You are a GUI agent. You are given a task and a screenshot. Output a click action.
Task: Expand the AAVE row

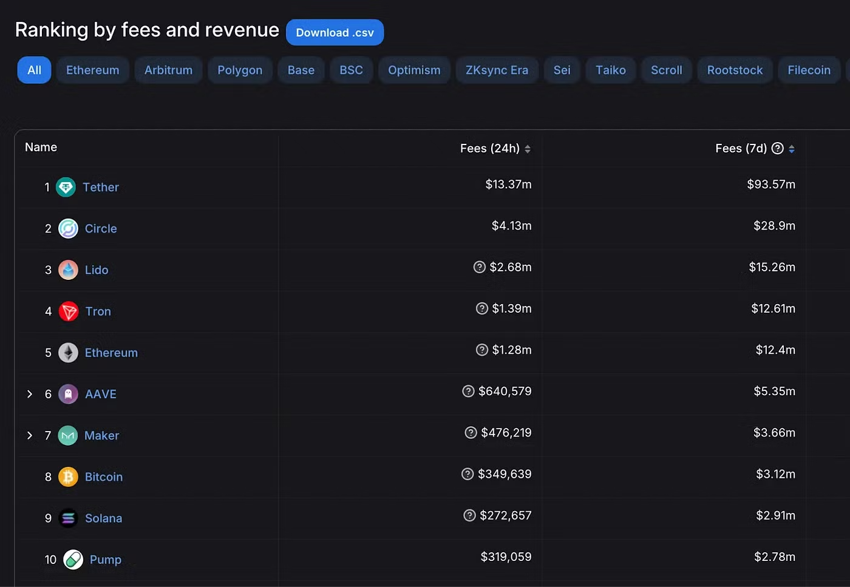click(x=30, y=394)
